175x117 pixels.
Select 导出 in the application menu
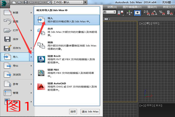[17, 66]
